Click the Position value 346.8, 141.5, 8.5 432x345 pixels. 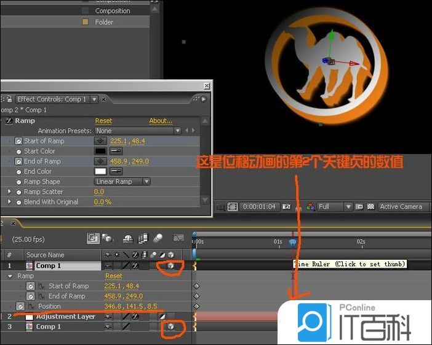click(x=130, y=306)
